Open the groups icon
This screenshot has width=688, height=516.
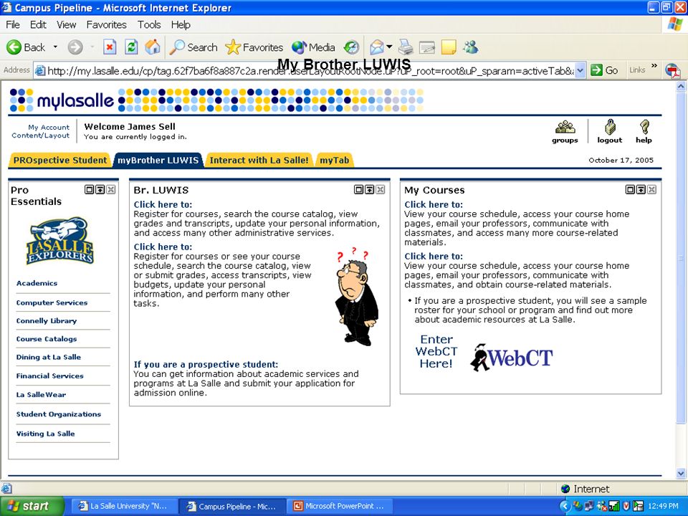pyautogui.click(x=565, y=128)
